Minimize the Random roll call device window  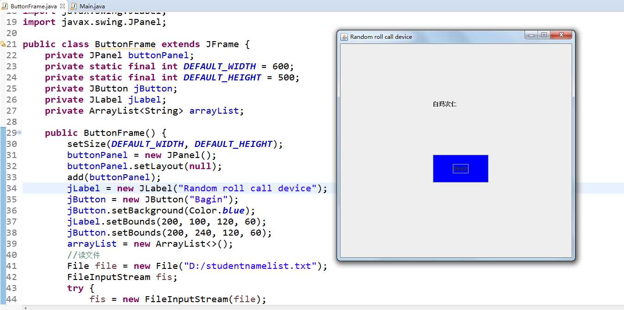point(531,35)
